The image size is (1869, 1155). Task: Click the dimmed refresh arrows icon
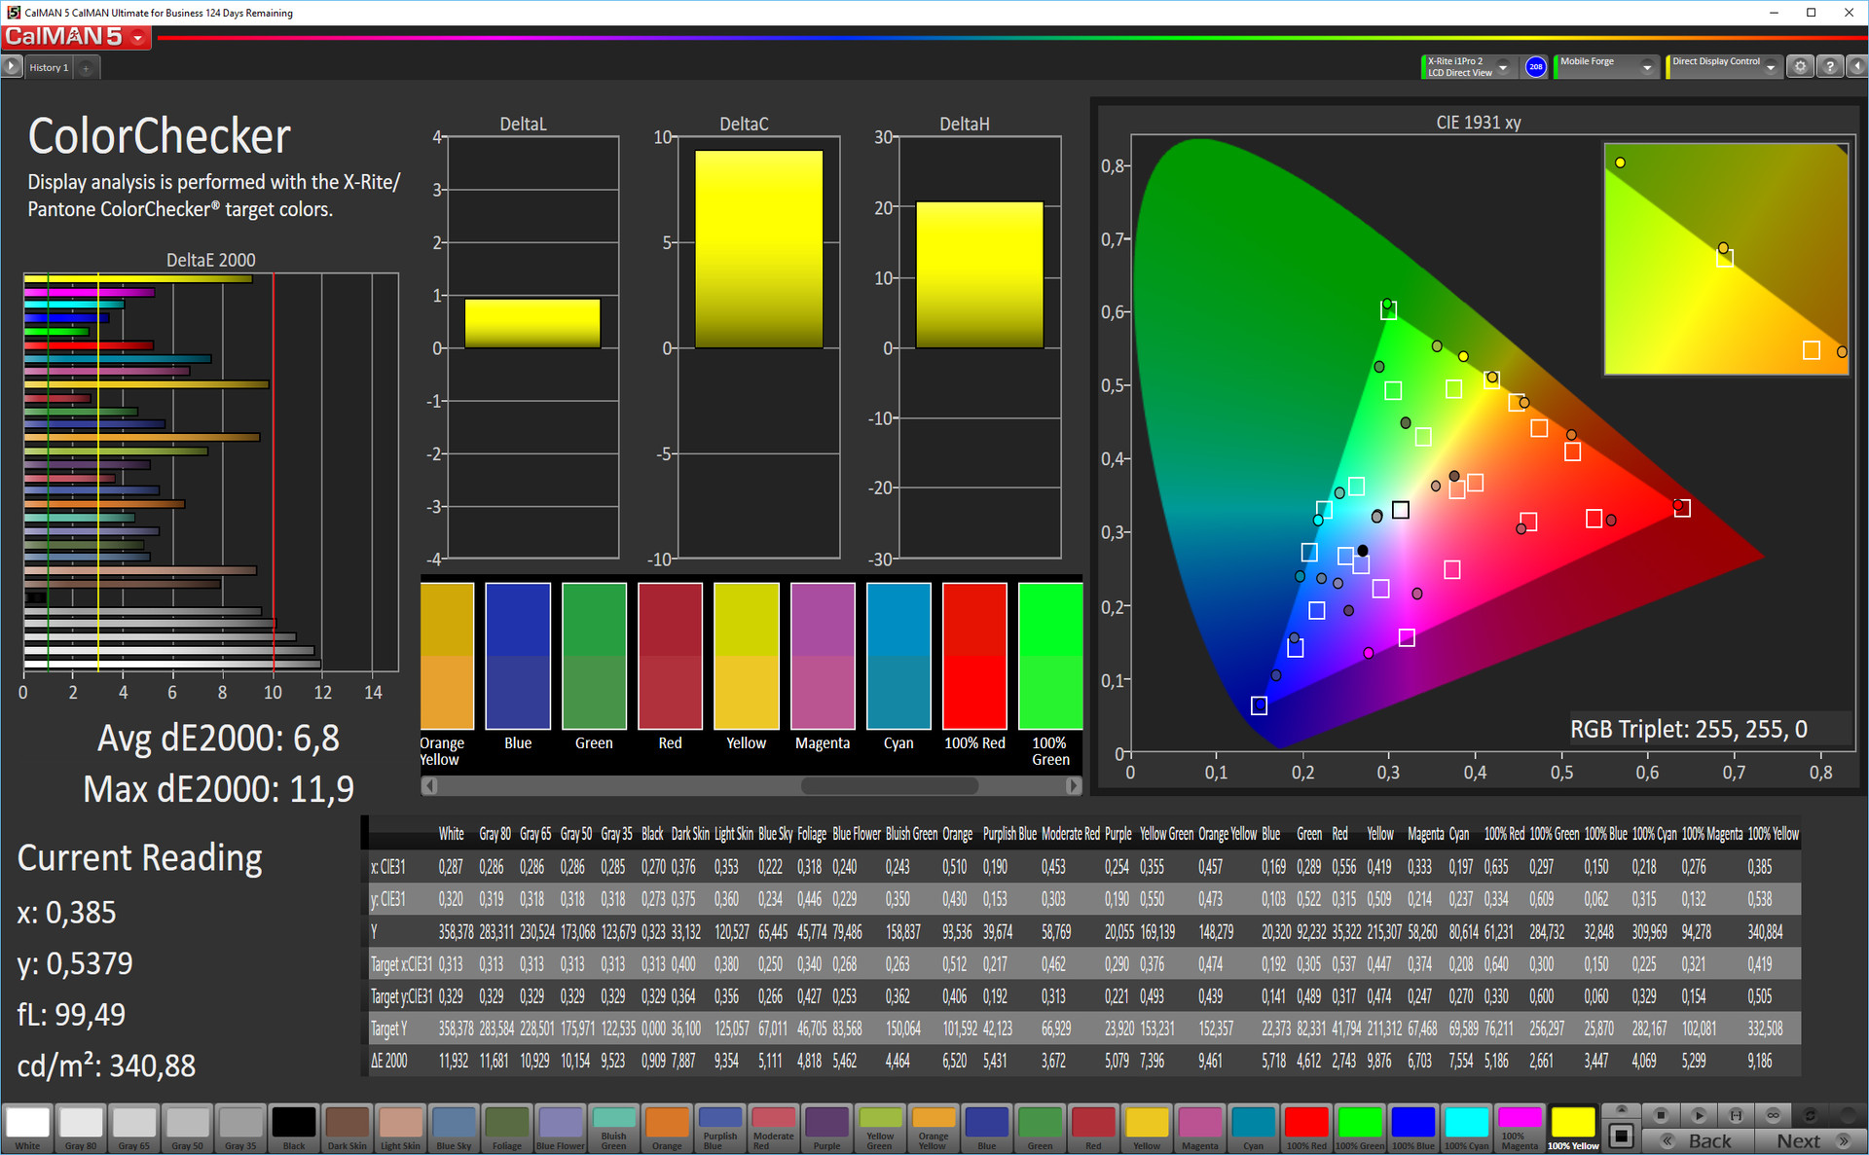(x=1810, y=1115)
